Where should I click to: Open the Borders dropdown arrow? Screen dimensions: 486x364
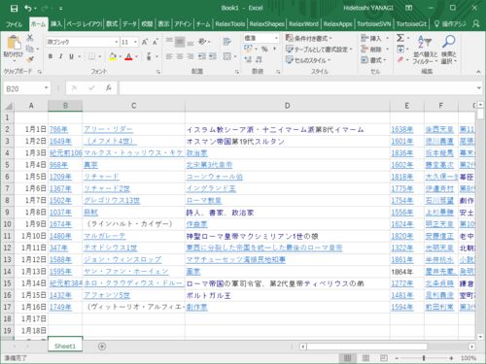(100, 56)
